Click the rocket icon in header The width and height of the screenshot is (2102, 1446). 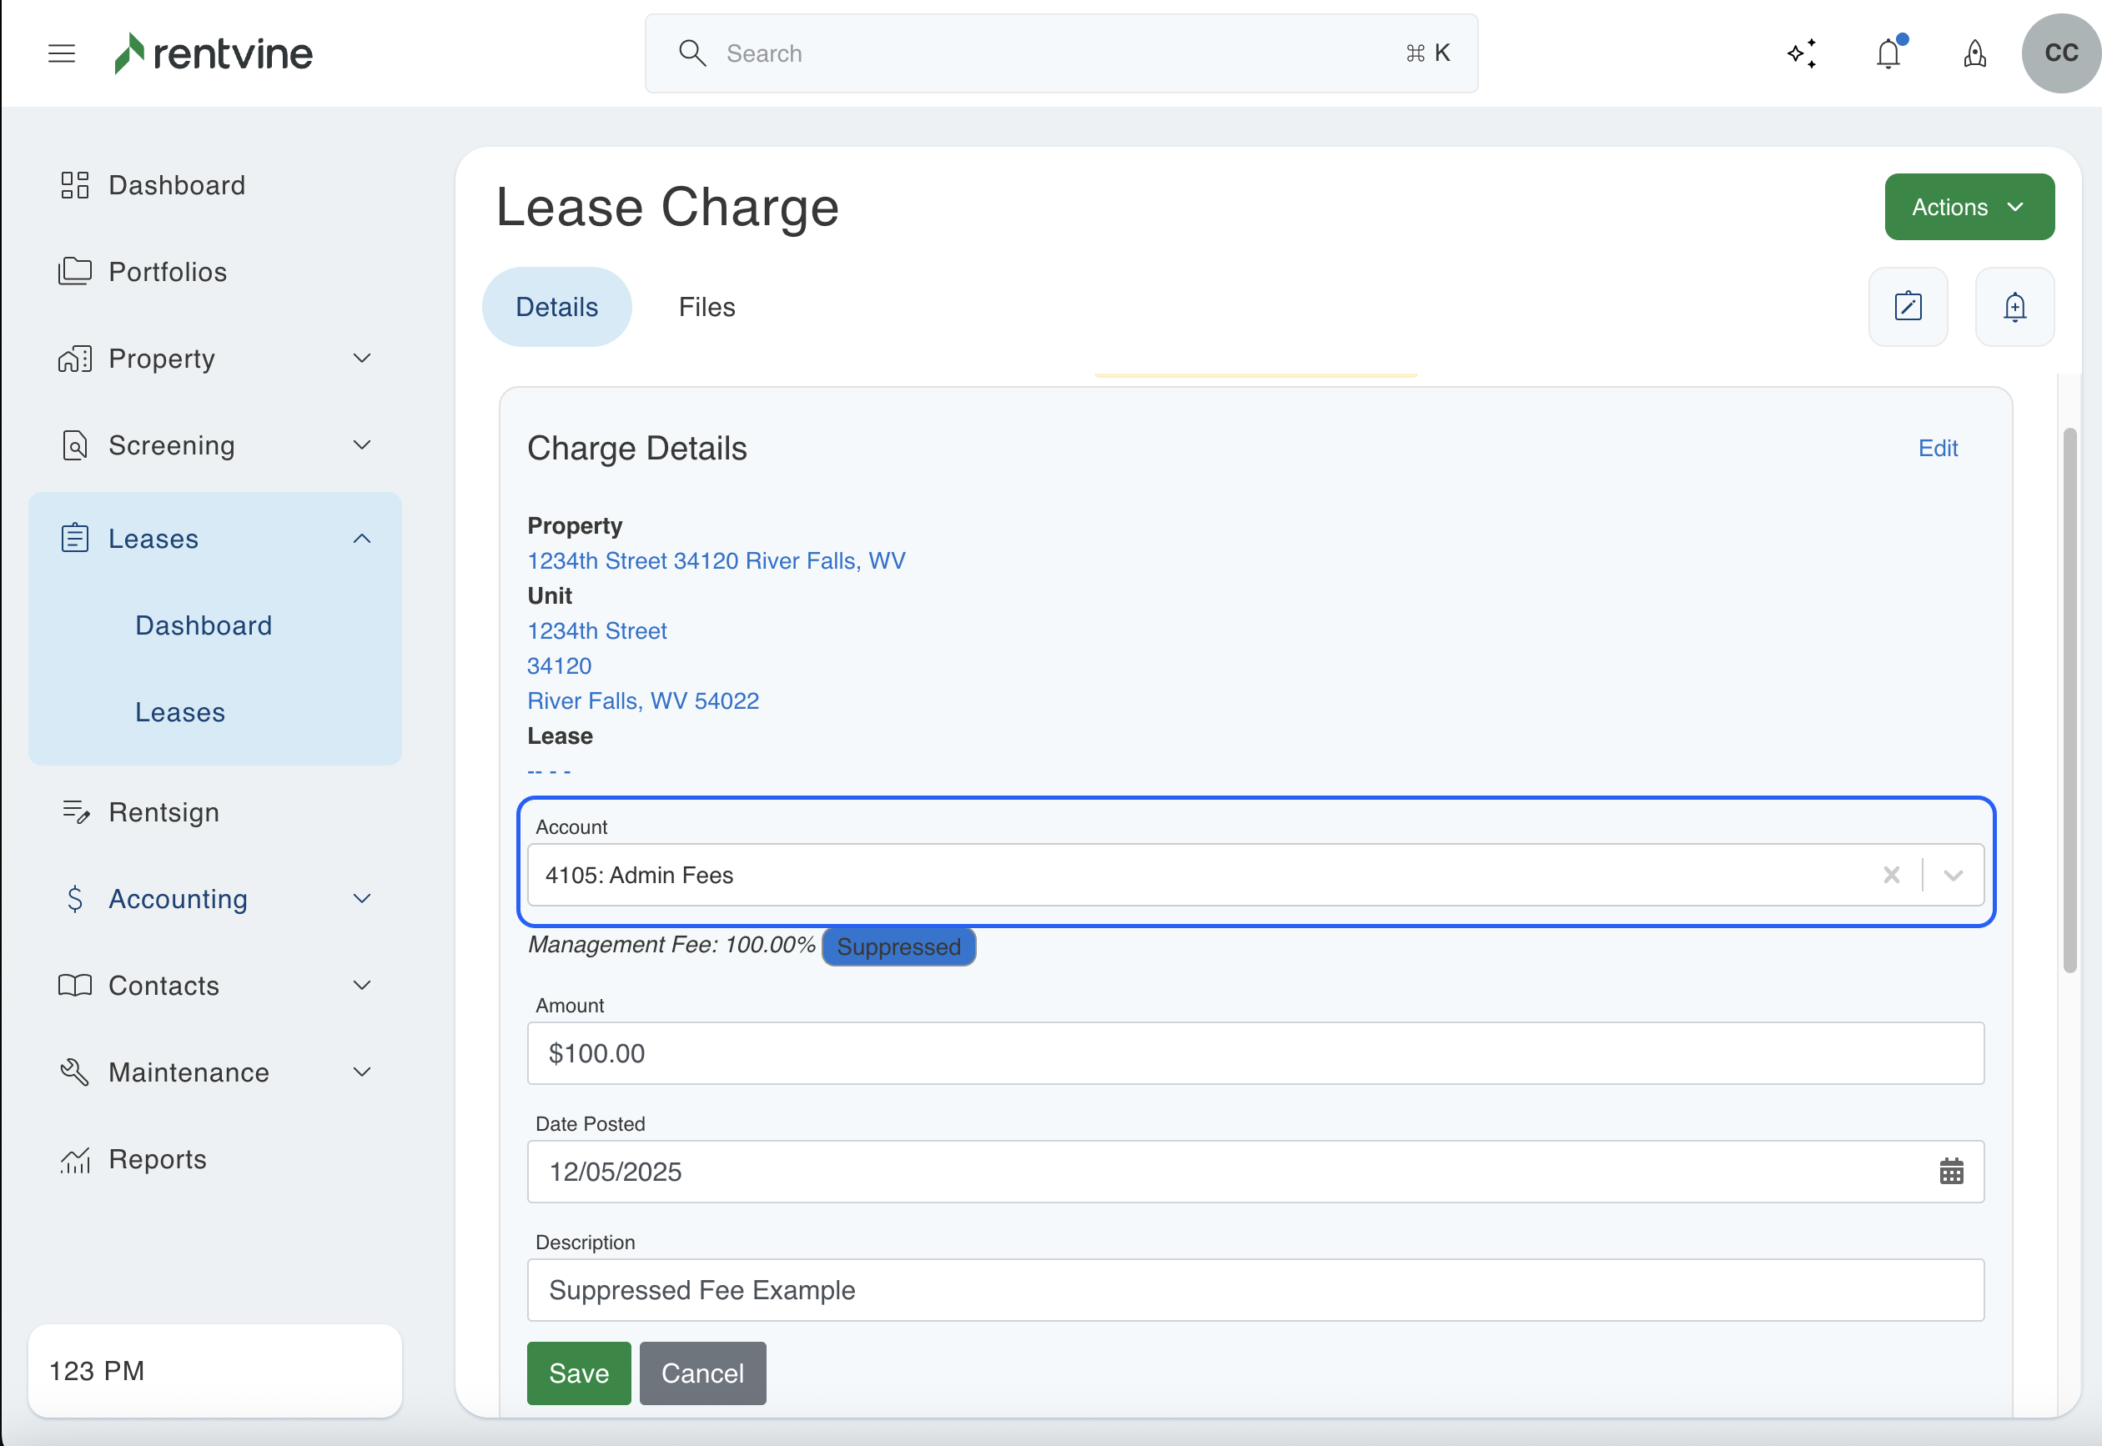tap(1975, 53)
